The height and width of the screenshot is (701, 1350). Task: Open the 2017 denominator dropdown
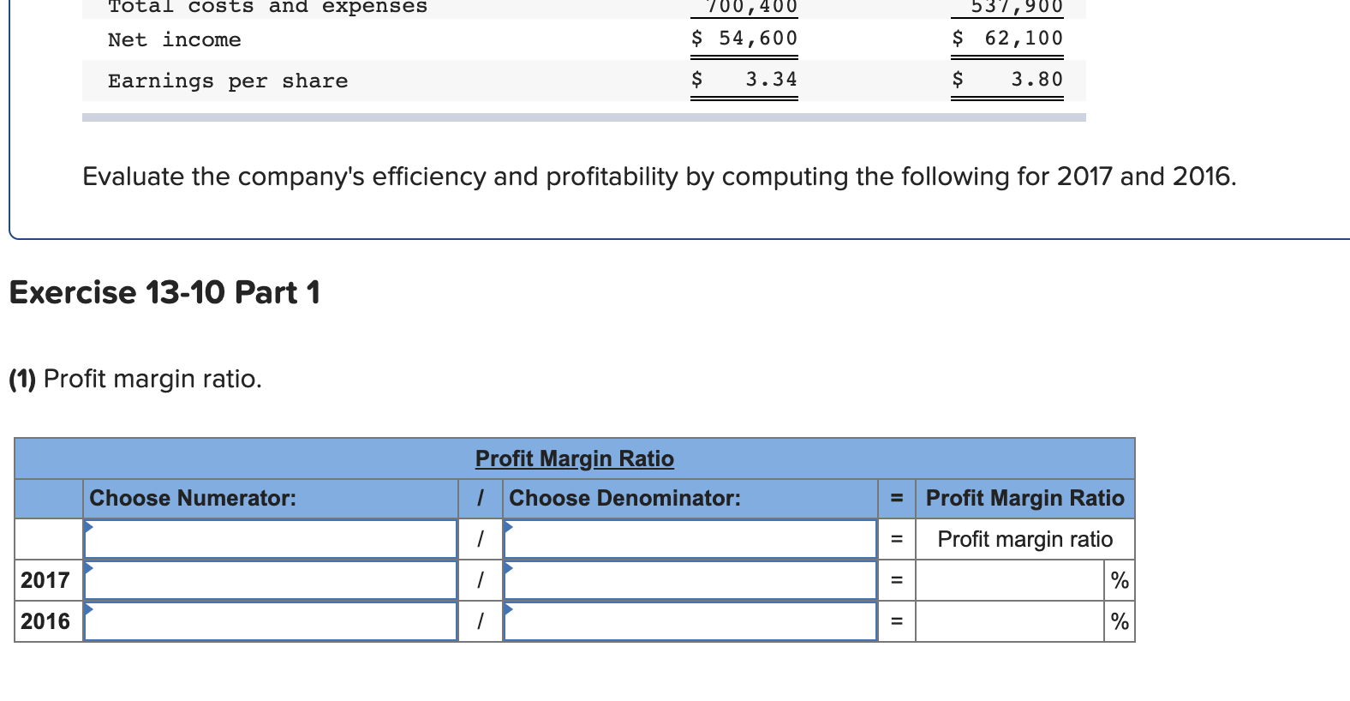pyautogui.click(x=690, y=580)
